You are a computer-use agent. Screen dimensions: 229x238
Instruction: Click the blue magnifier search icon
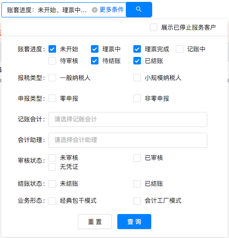[x=139, y=9]
